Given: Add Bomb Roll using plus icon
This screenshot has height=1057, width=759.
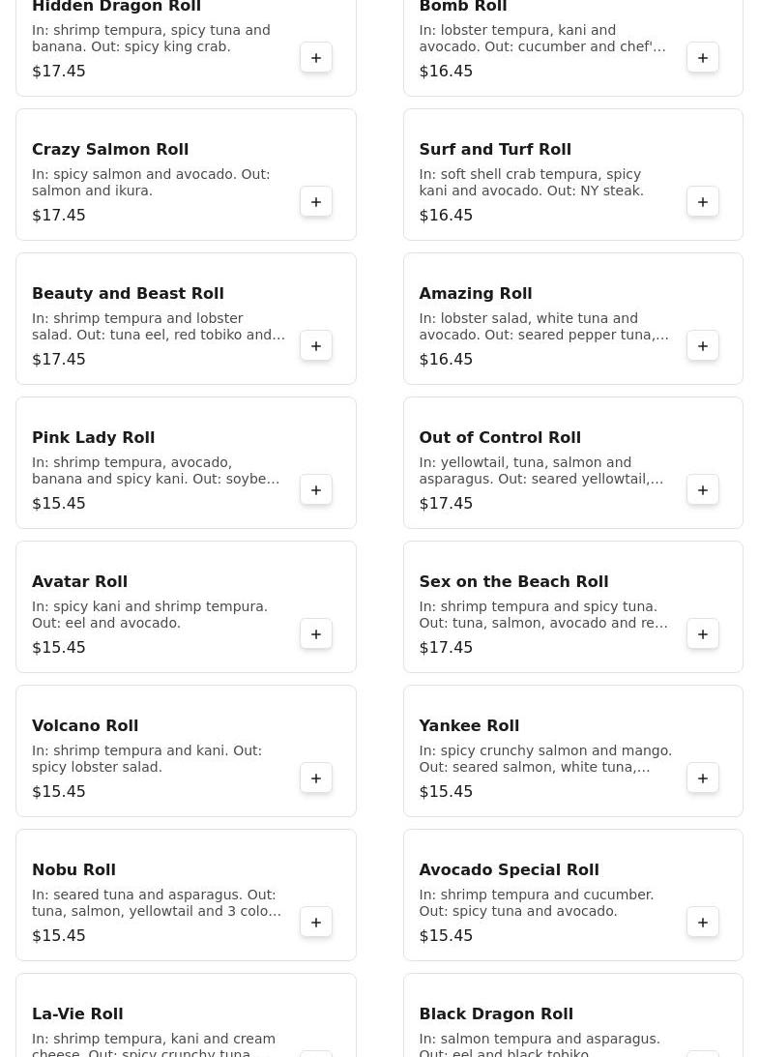Looking at the screenshot, I should tap(703, 58).
